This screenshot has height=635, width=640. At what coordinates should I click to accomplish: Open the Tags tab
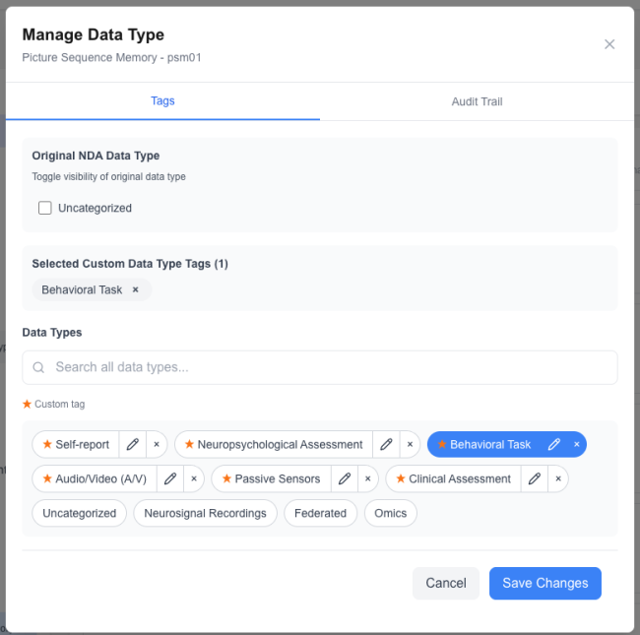[162, 101]
